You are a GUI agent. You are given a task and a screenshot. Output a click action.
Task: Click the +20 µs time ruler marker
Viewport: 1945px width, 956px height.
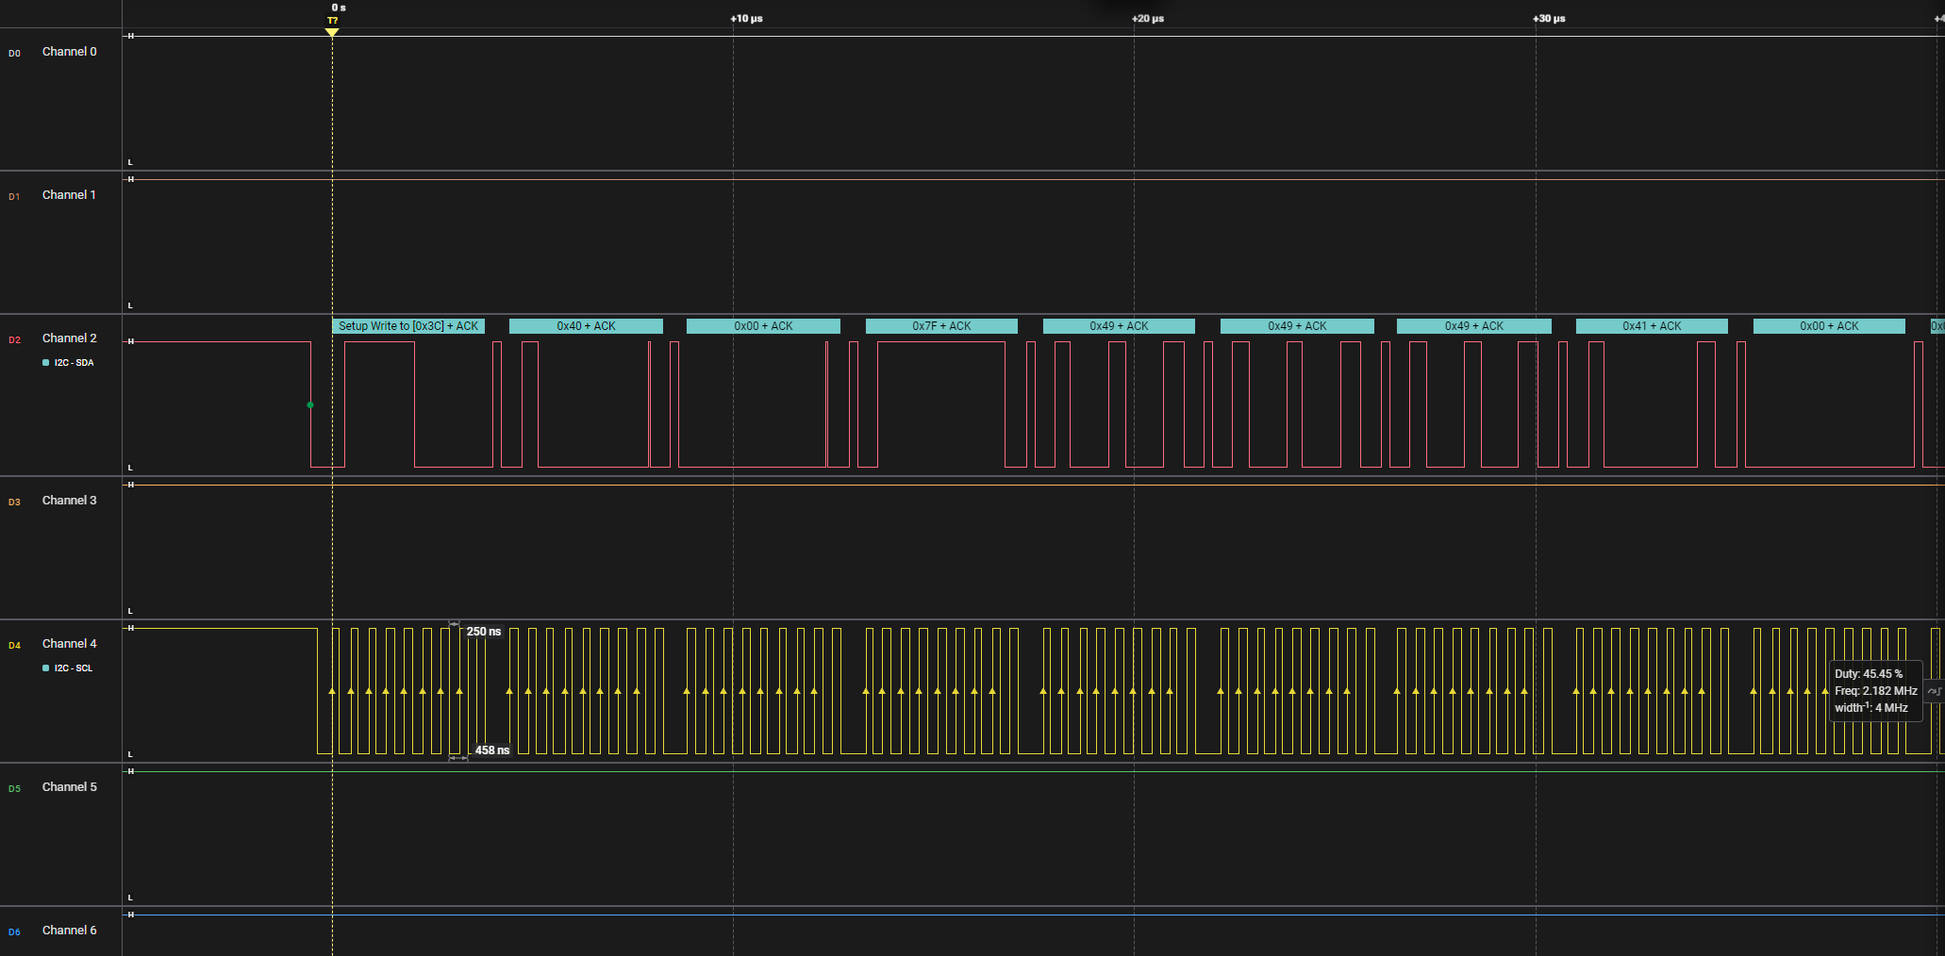(x=1148, y=19)
